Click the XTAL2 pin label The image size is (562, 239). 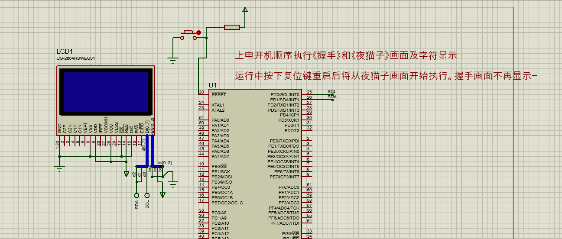[218, 110]
